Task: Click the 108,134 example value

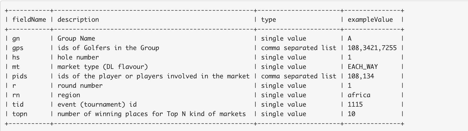Action: (361, 76)
